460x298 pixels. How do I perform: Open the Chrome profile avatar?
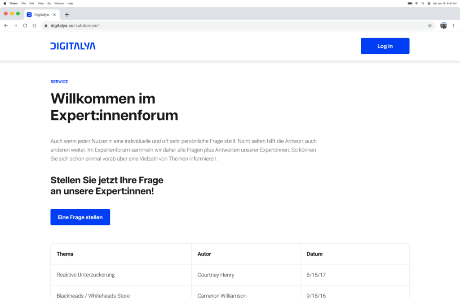[443, 26]
